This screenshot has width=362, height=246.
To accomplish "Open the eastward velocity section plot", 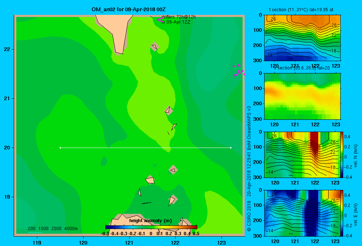I will (x=302, y=213).
